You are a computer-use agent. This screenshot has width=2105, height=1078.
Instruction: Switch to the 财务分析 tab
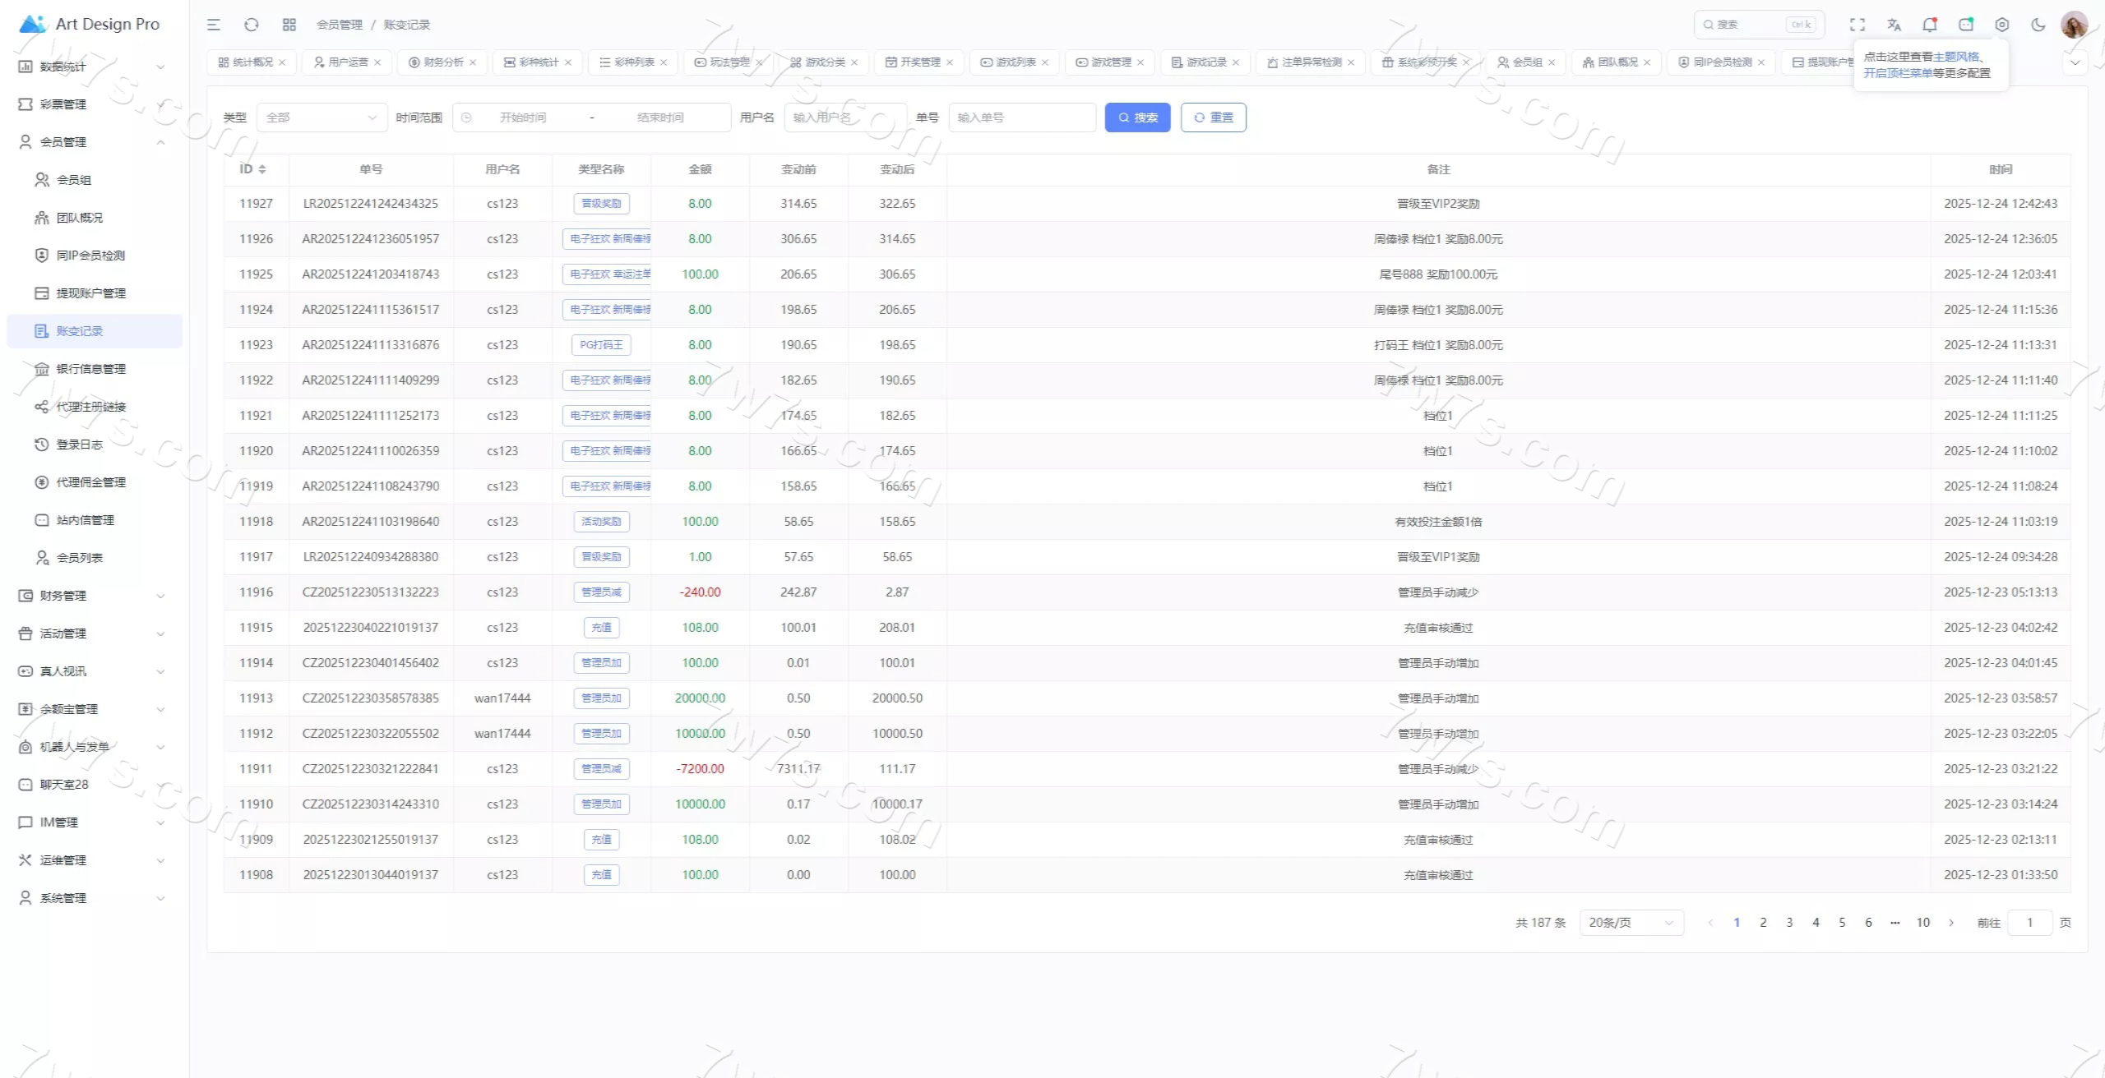point(443,62)
